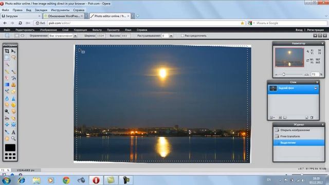
Task: Select the Marquee selection tool
Action: pyautogui.click(x=7, y=57)
